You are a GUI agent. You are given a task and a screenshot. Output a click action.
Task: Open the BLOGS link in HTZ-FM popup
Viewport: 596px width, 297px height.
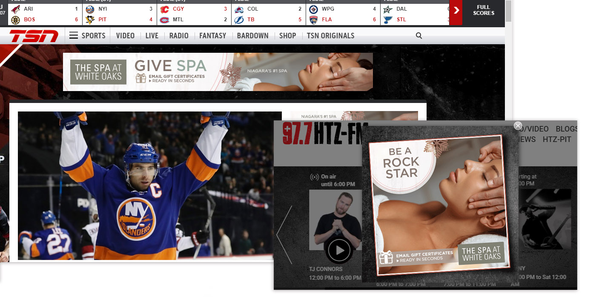point(566,129)
